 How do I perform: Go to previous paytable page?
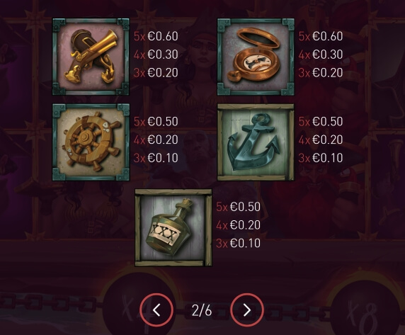(156, 310)
